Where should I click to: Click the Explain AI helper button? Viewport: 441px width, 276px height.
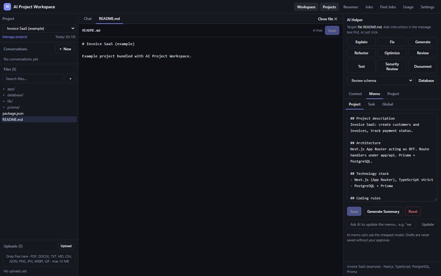click(x=361, y=42)
